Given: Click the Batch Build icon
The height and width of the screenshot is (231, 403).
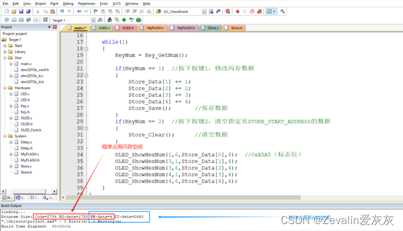Looking at the screenshot, I should [29, 20].
